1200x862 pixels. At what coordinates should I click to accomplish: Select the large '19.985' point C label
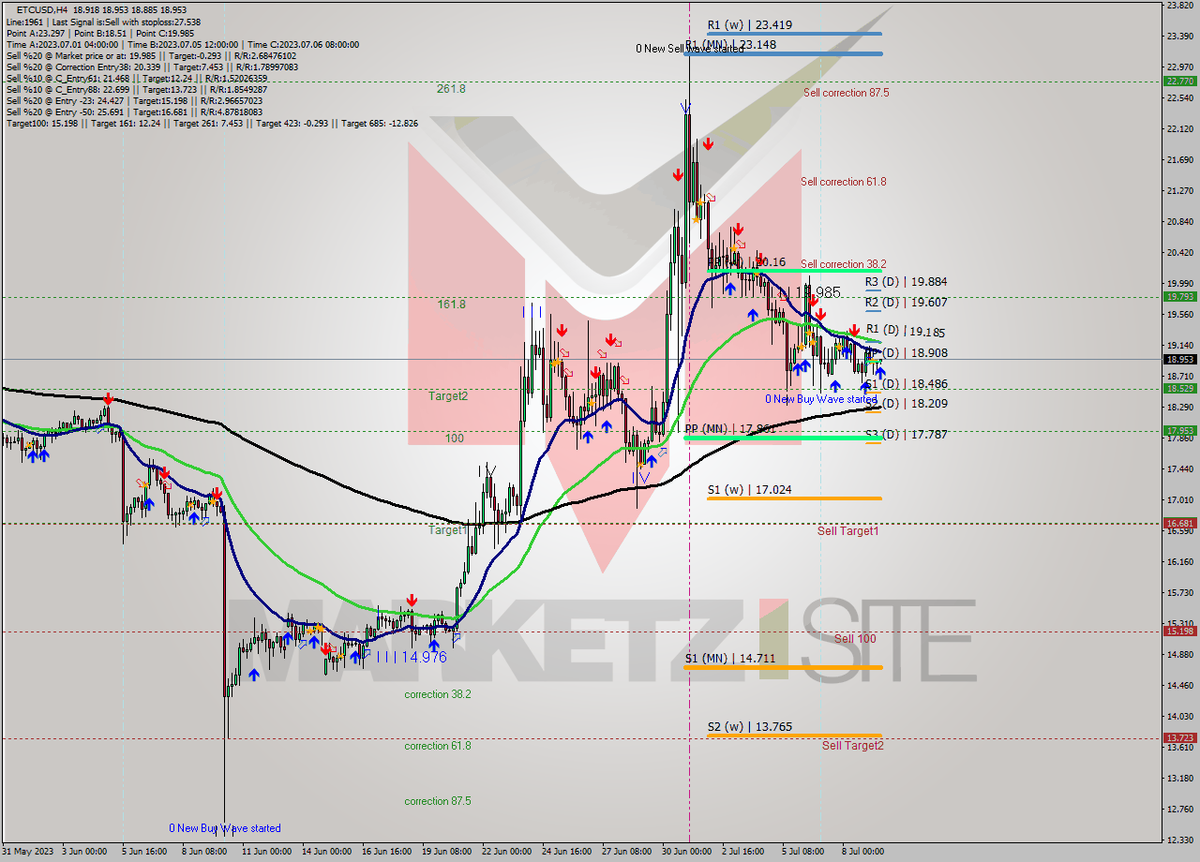[x=817, y=292]
